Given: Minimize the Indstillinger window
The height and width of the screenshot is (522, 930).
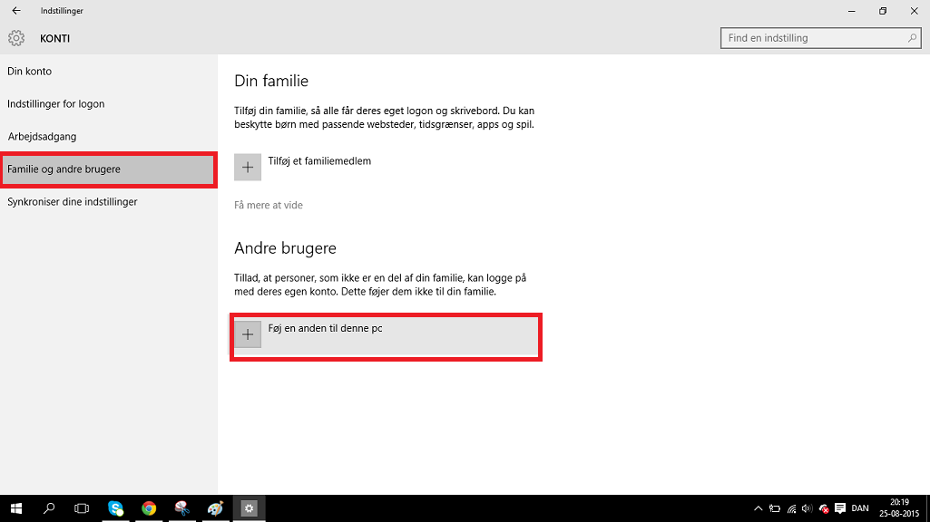Looking at the screenshot, I should (x=852, y=11).
